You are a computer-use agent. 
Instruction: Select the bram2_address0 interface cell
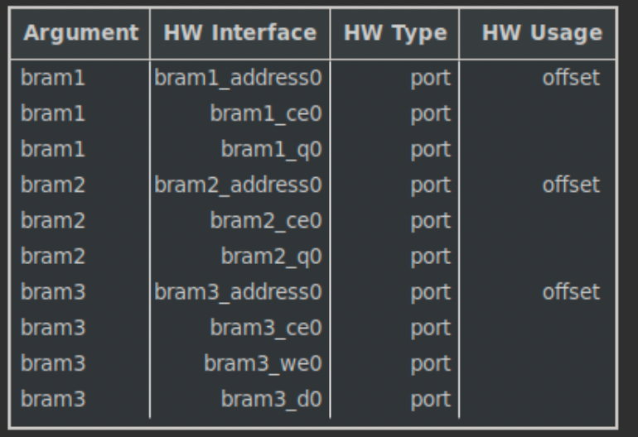(x=238, y=185)
